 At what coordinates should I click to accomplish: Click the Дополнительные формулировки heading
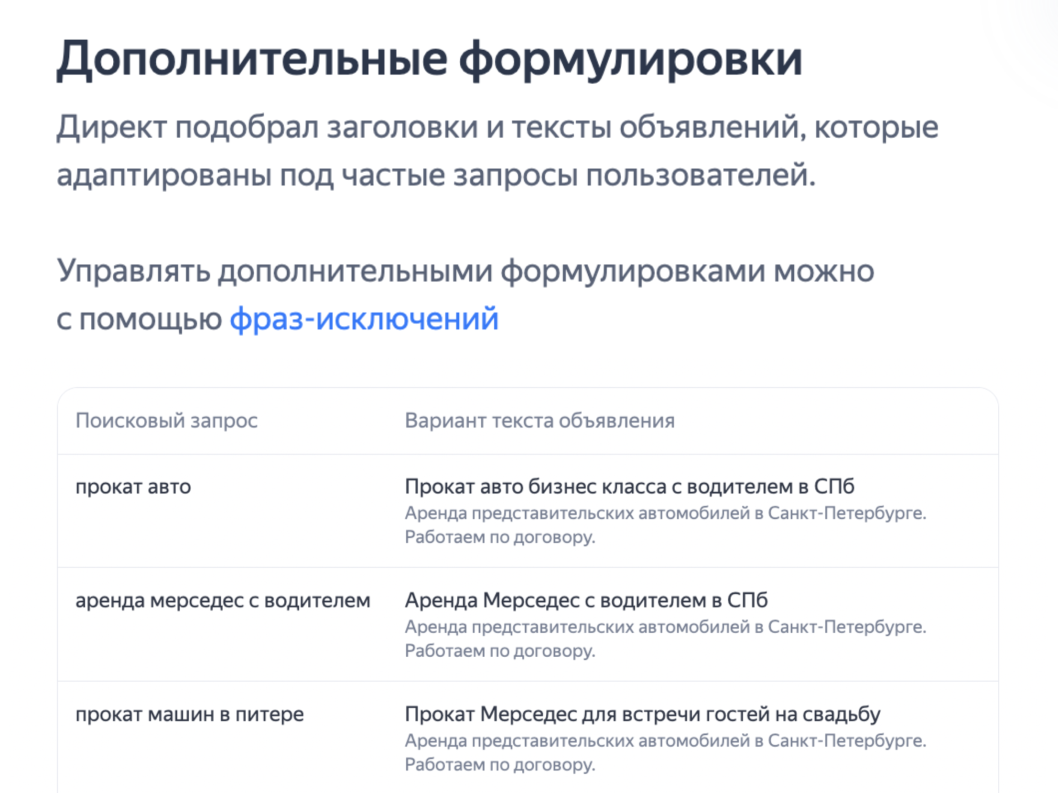[429, 59]
